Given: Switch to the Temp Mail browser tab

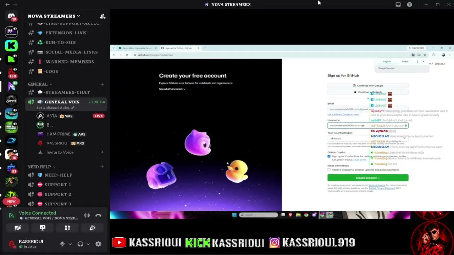Looking at the screenshot, I should coord(138,48).
